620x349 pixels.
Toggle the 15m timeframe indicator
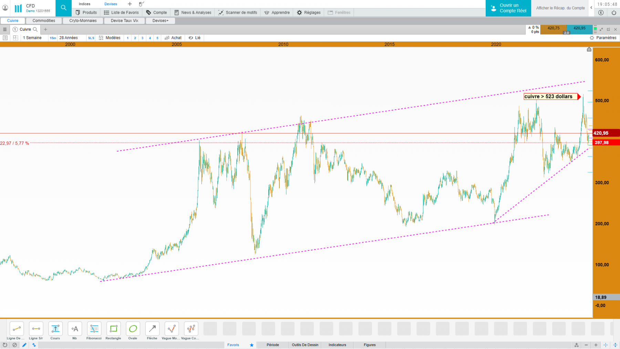tap(53, 38)
